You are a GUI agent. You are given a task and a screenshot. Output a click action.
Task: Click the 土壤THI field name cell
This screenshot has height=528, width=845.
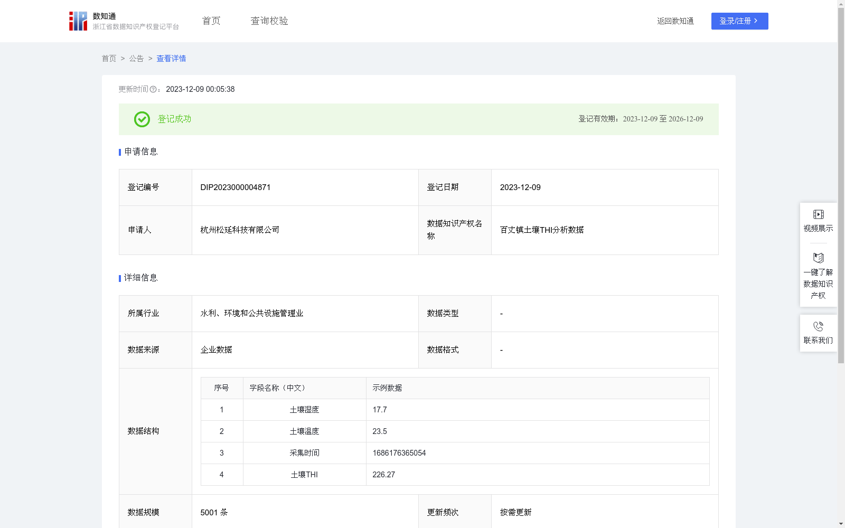(x=305, y=475)
